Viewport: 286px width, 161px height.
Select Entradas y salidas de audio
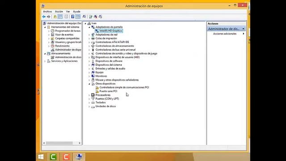click(110, 68)
